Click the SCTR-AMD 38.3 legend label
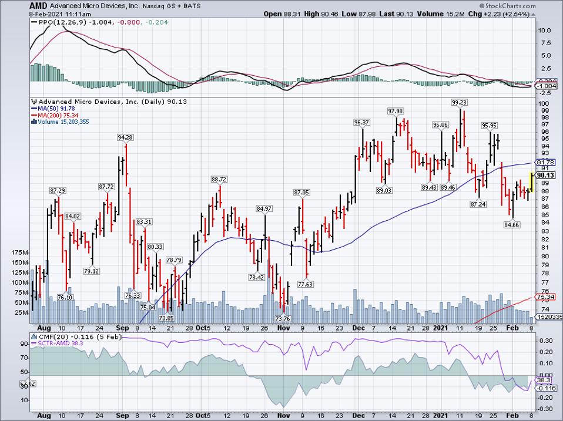This screenshot has width=563, height=421. click(x=61, y=343)
